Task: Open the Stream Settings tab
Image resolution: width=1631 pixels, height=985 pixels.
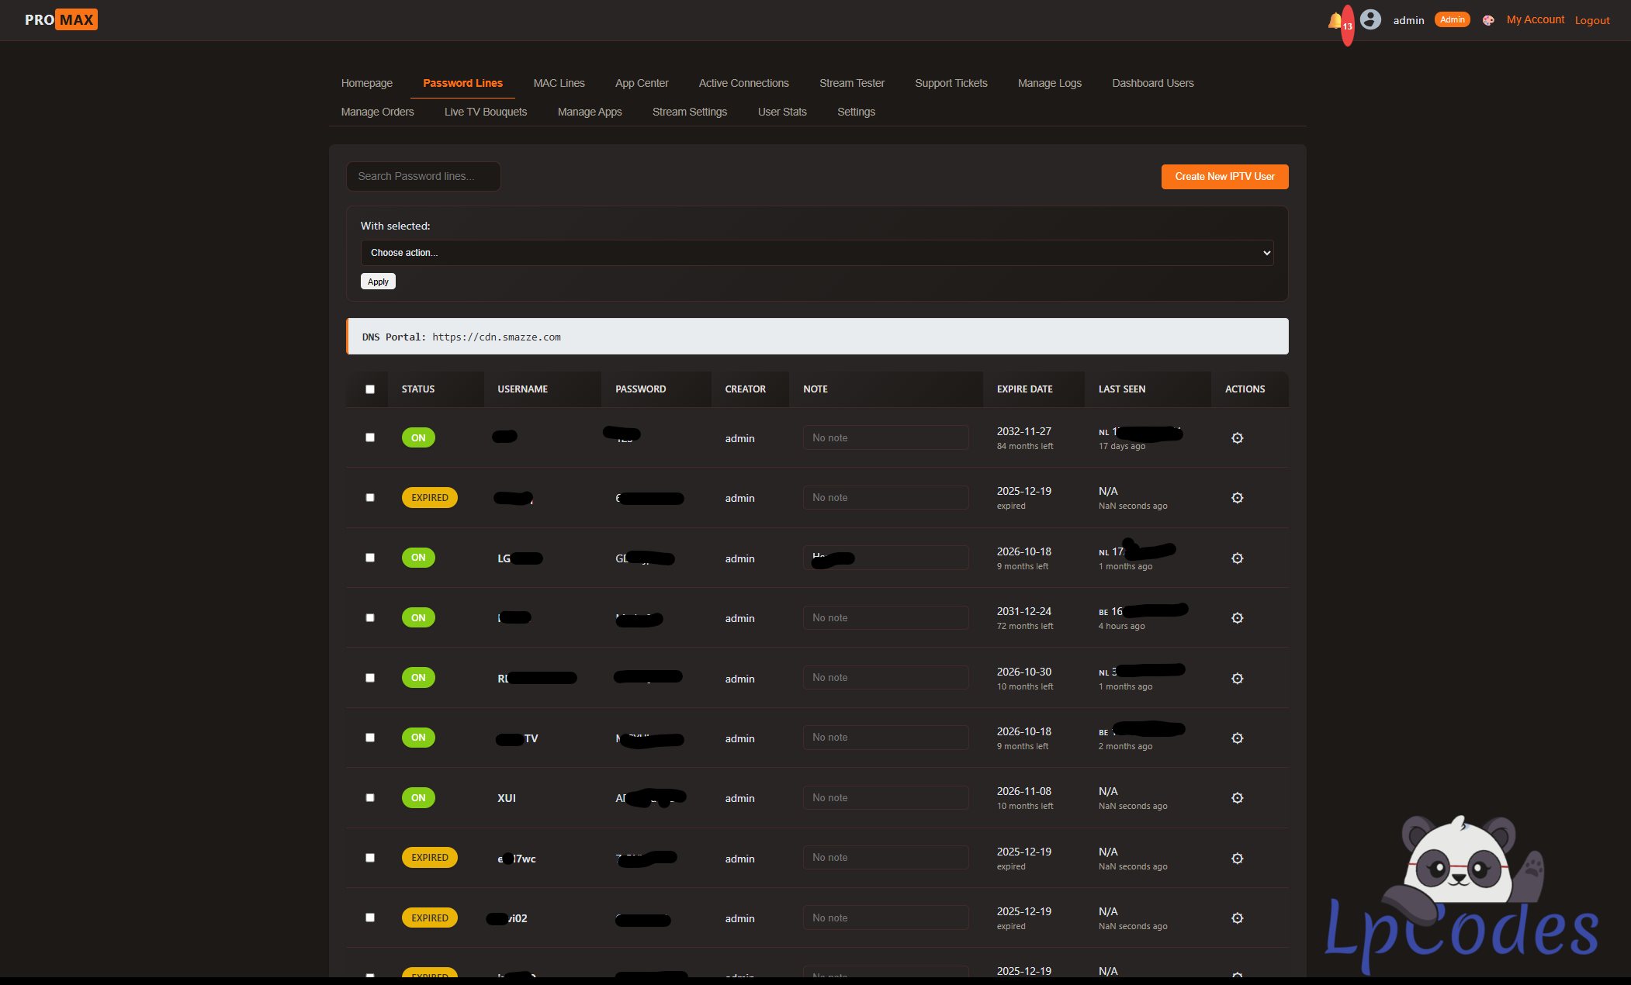Action: point(689,112)
